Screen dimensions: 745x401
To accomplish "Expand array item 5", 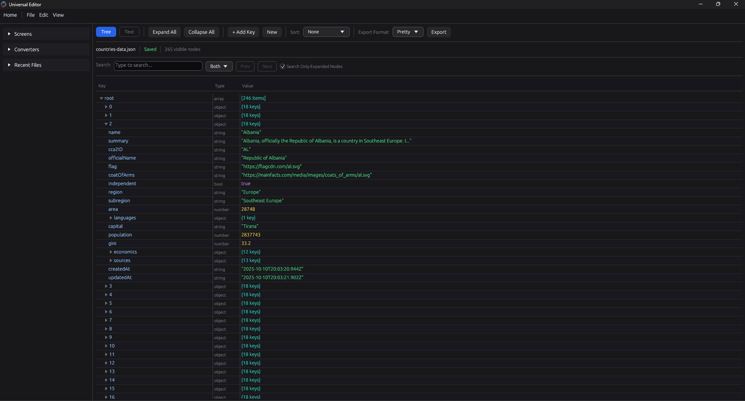I will click(x=106, y=303).
